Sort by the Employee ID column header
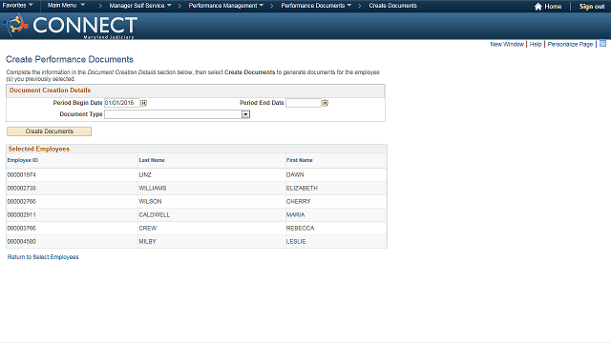 pos(23,160)
